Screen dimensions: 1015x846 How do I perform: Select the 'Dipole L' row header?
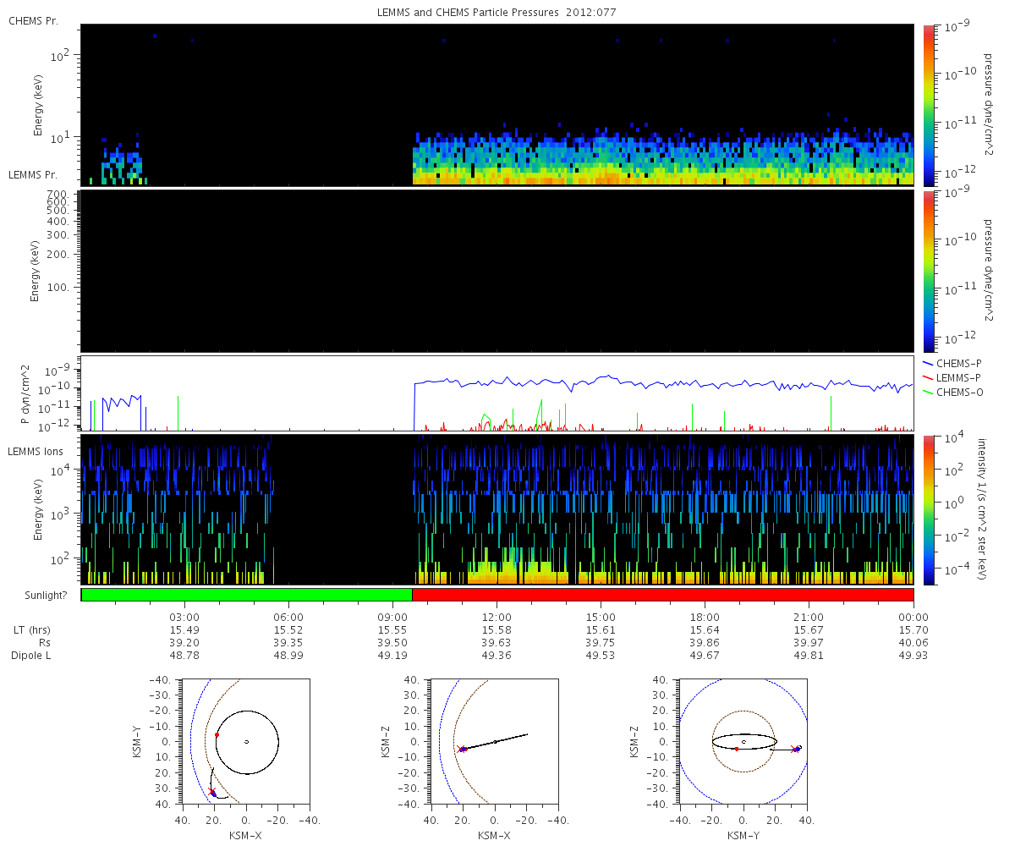pos(31,656)
